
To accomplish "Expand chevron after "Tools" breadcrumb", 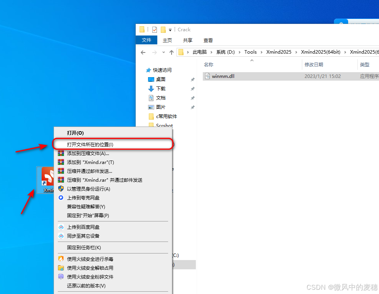I will click(x=261, y=52).
